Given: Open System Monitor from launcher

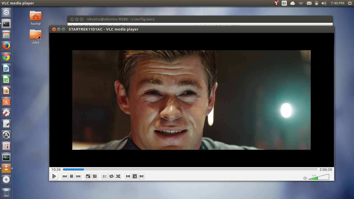Looking at the screenshot, I should [6, 157].
